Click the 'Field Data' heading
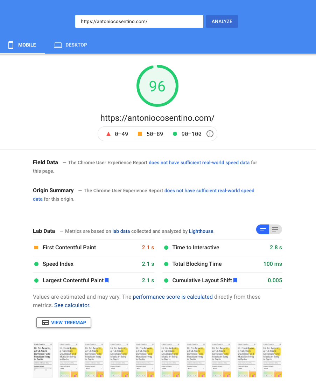Viewport: 316px width, 381px height. [x=45, y=162]
